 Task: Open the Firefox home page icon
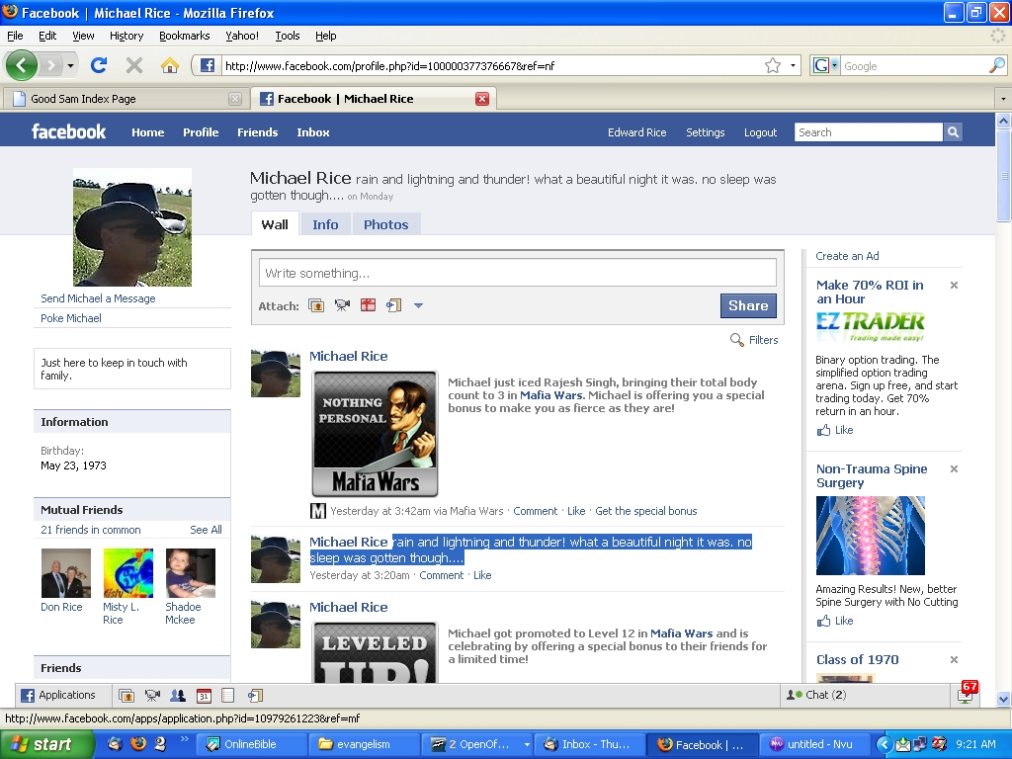coord(169,65)
